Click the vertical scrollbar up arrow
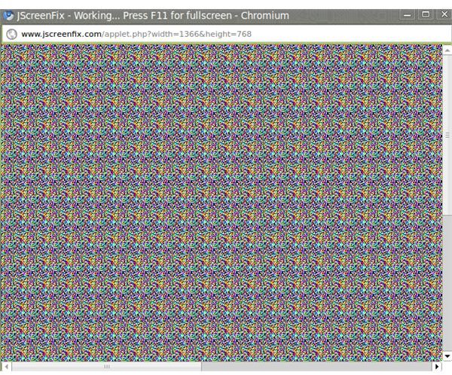 (x=447, y=50)
